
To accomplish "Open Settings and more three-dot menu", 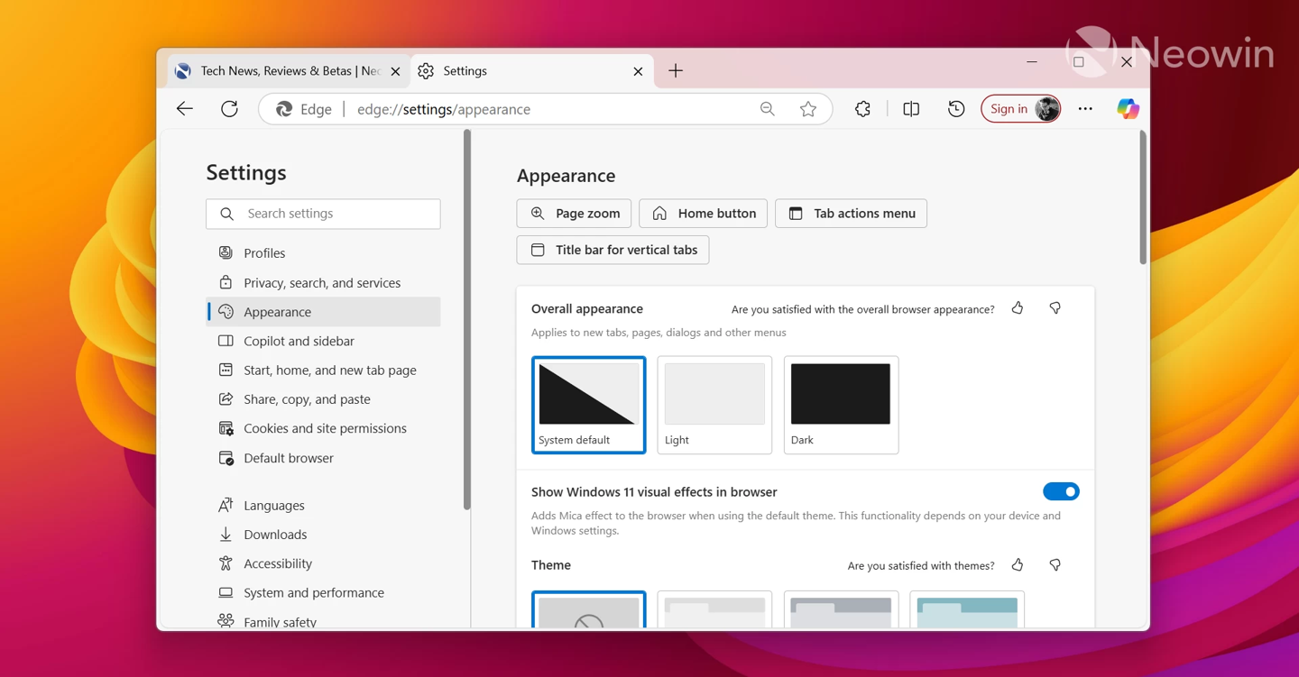I will [x=1085, y=109].
